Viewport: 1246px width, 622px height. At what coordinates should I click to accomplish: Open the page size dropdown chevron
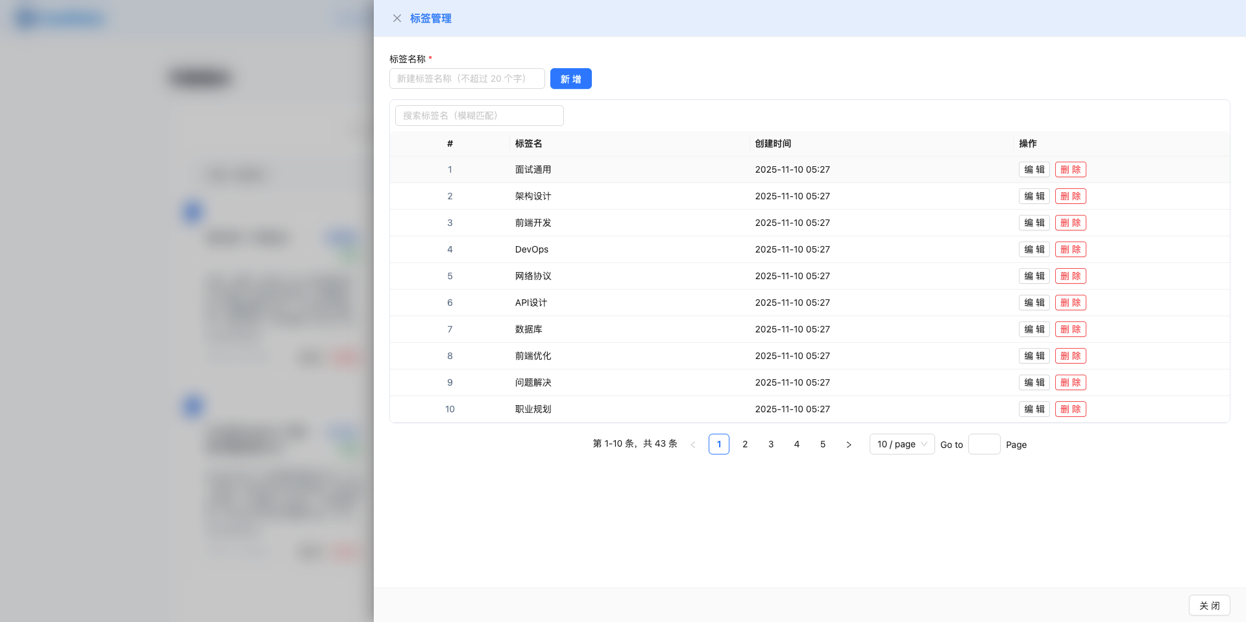click(923, 444)
